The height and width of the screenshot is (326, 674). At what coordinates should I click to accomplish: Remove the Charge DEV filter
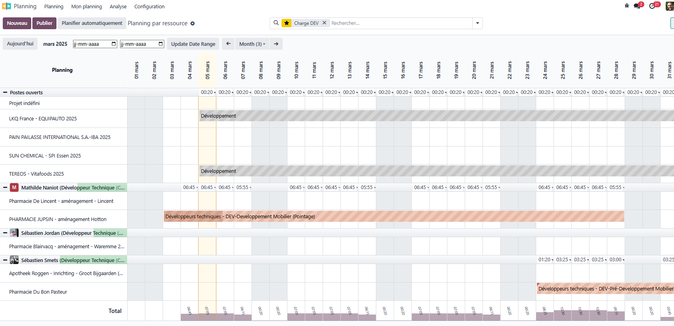(324, 23)
